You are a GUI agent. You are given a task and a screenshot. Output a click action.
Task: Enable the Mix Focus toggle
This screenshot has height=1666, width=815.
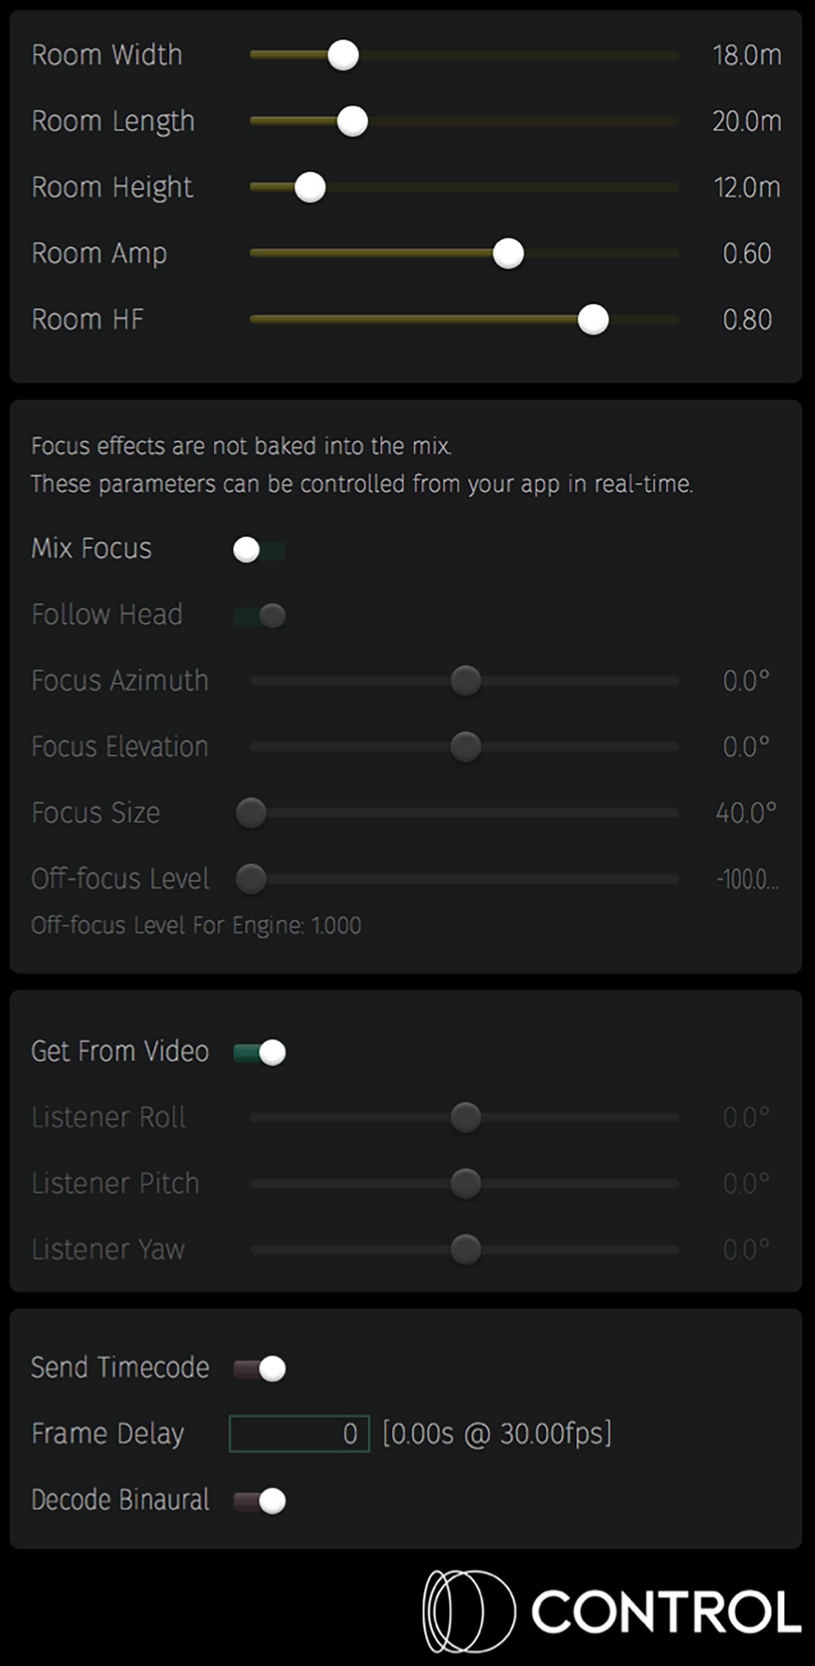click(259, 550)
